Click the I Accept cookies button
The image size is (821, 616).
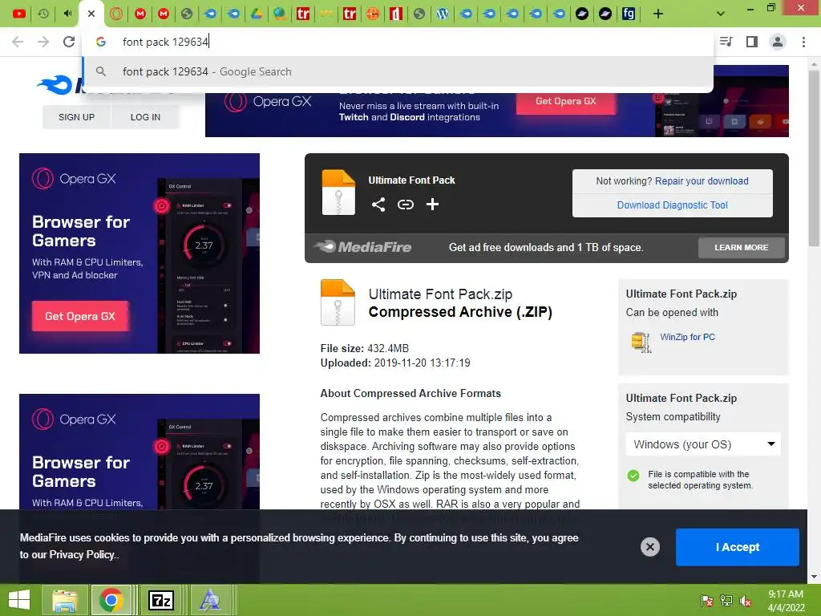(738, 547)
